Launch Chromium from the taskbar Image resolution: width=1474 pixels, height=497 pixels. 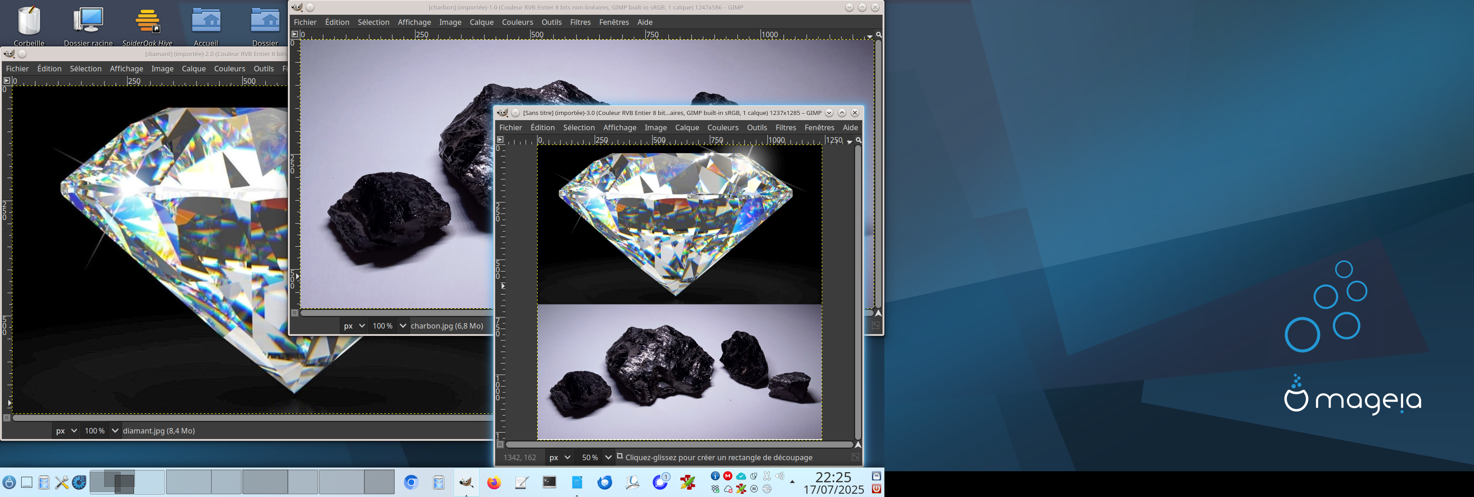(x=411, y=483)
